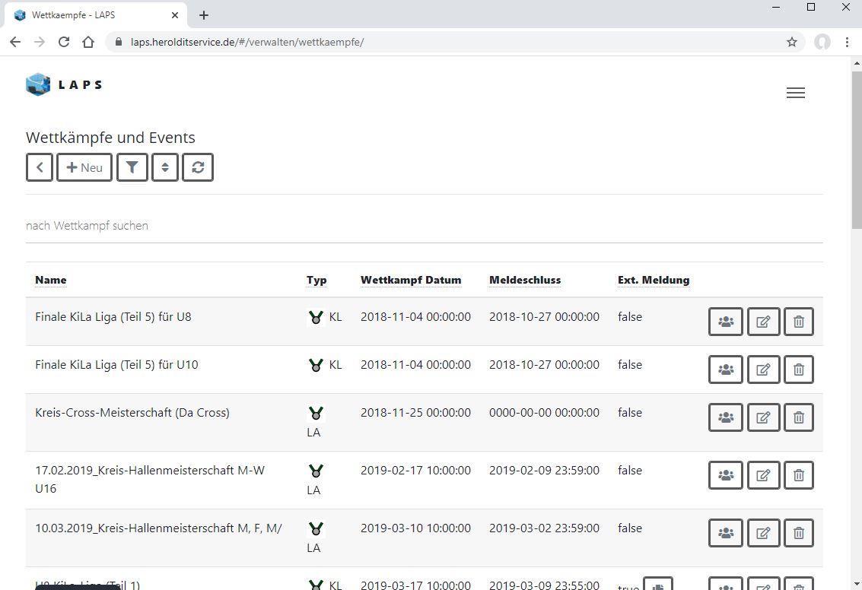The width and height of the screenshot is (862, 590).
Task: Click the date 2018-11-25 00:00:00
Action: pyautogui.click(x=415, y=413)
